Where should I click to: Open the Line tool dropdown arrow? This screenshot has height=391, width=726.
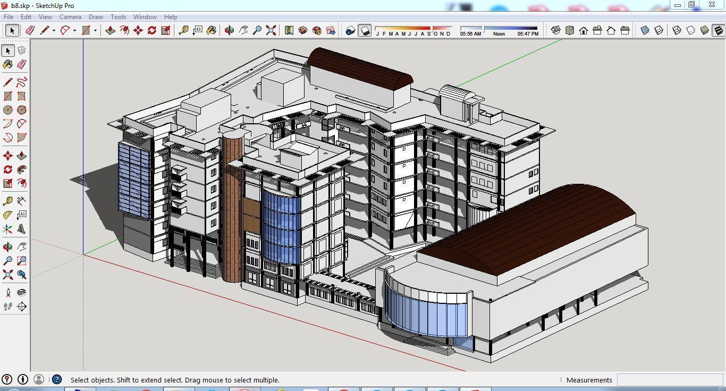pyautogui.click(x=53, y=30)
